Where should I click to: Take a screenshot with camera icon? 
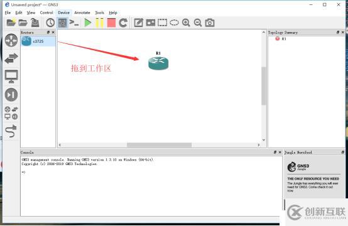click(210, 23)
